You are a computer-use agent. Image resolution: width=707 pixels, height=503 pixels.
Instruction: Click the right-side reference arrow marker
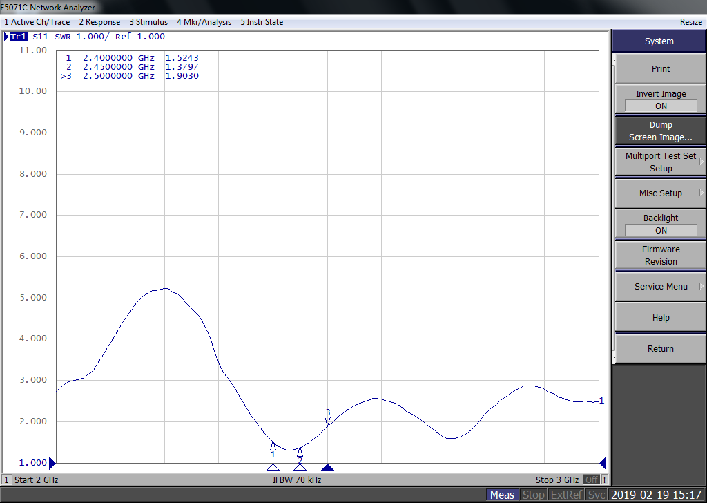coord(603,463)
